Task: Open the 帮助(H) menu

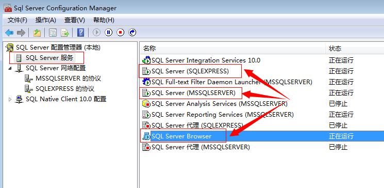Action: (104, 20)
